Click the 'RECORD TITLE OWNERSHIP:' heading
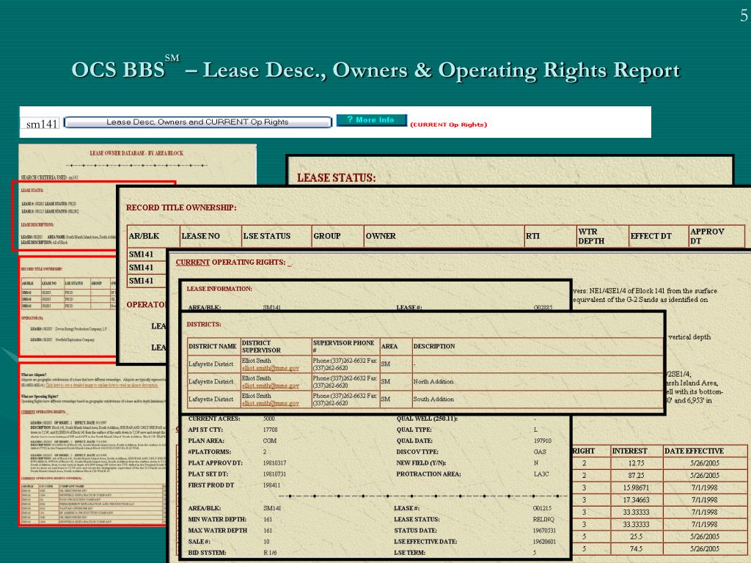 [x=181, y=207]
